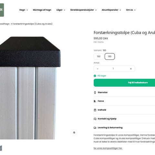
Task: Follow the Se vores kompositlåger her link
Action: (x=108, y=148)
